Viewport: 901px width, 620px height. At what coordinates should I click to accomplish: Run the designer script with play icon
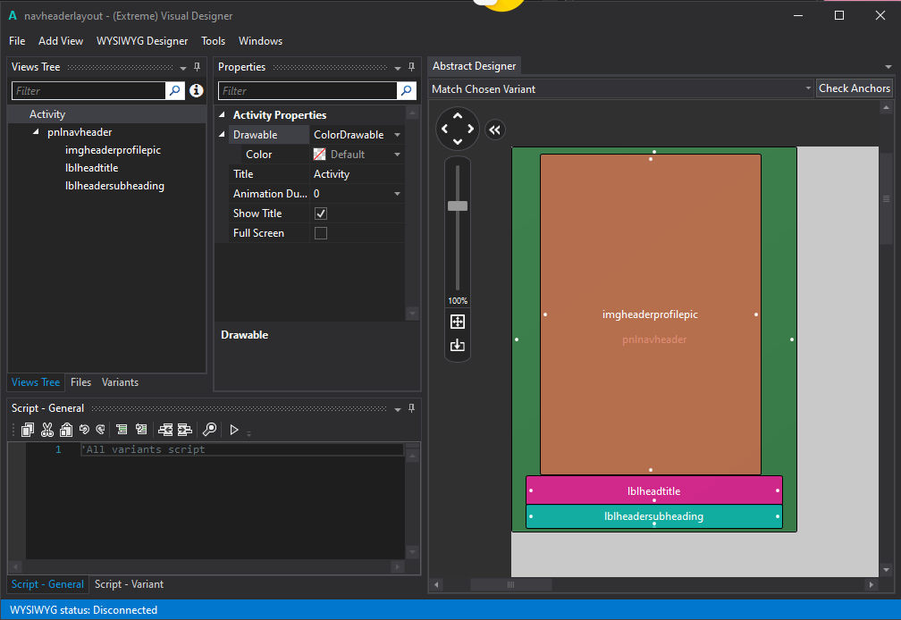pos(234,430)
